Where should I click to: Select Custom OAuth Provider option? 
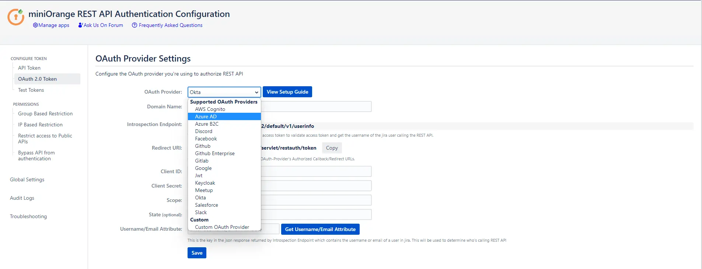point(224,227)
